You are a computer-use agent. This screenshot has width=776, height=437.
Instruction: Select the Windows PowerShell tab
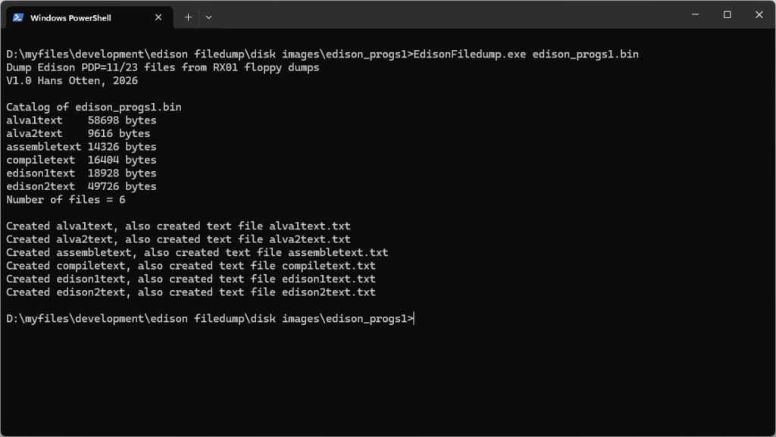(x=76, y=17)
